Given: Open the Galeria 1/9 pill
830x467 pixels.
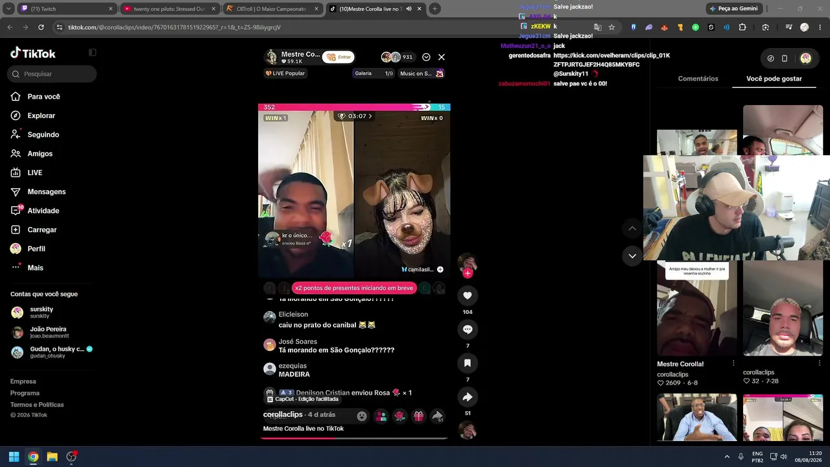Looking at the screenshot, I should [x=373, y=73].
